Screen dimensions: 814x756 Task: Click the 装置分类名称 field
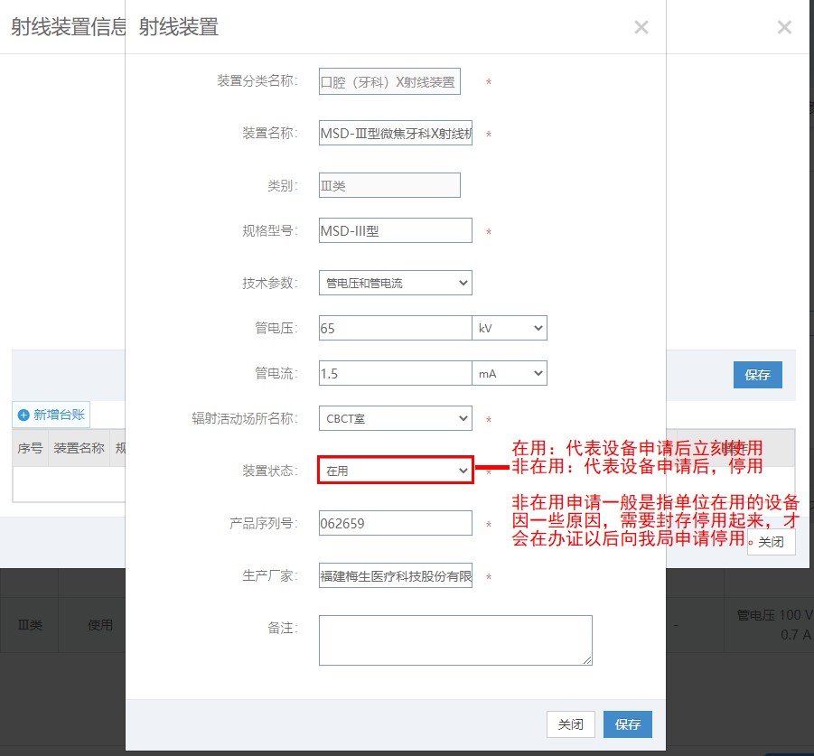389,81
